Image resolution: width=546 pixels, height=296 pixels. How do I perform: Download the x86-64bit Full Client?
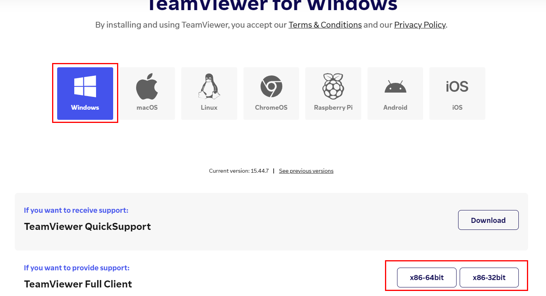coord(427,278)
